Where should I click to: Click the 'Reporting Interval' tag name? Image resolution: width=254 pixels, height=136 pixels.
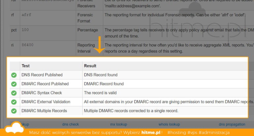[x=86, y=48]
